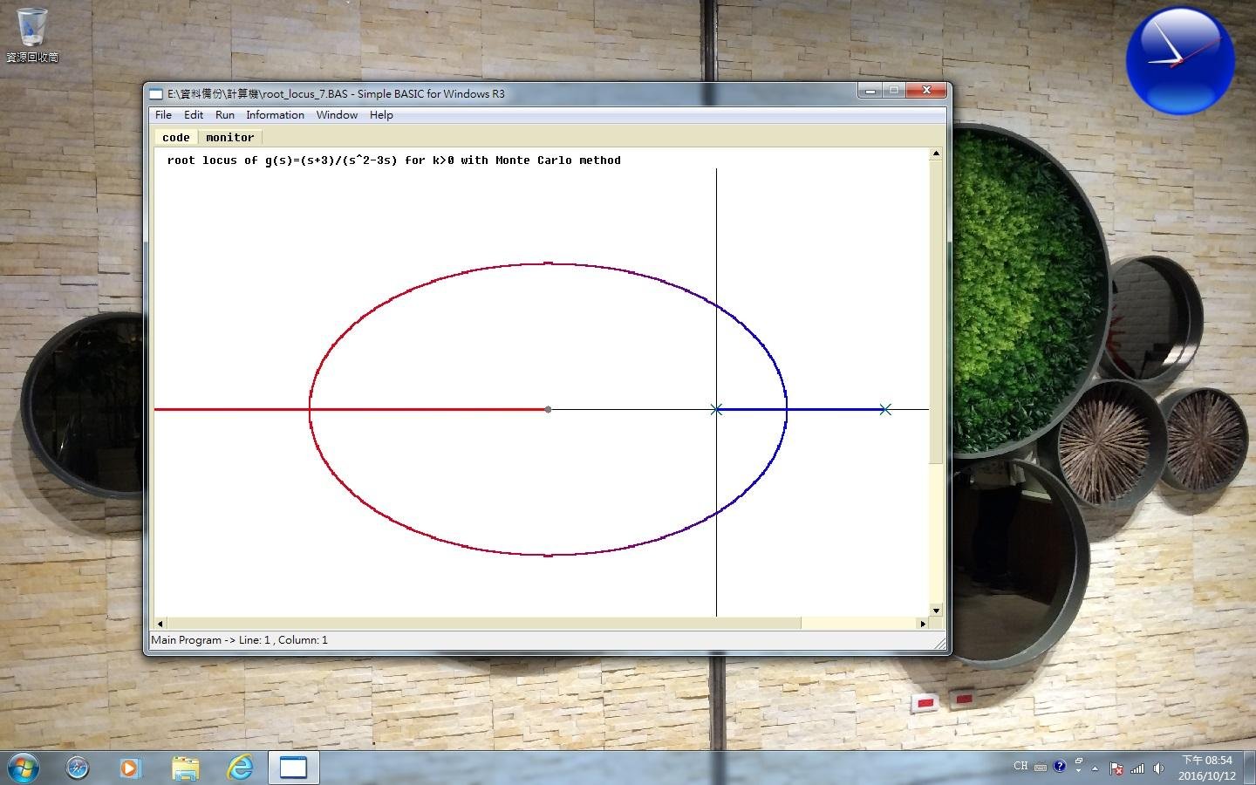Click the horizontal scrollbar left arrow
The width and height of the screenshot is (1256, 785).
(160, 624)
